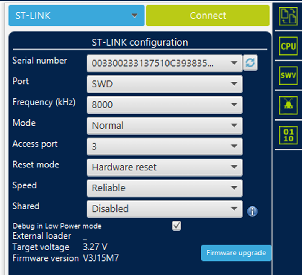Show Shared mode info icon
The image size is (304, 278).
click(x=252, y=211)
